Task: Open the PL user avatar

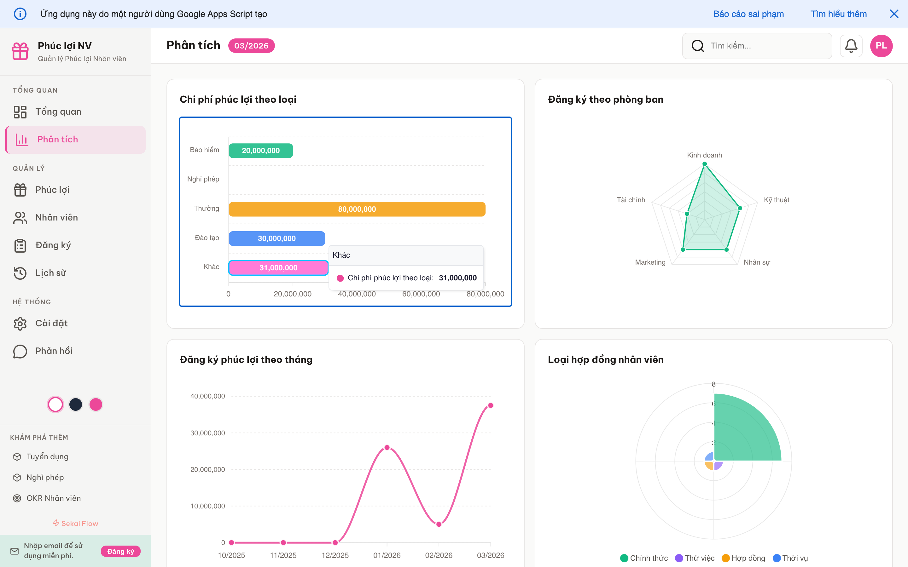Action: coord(881,46)
